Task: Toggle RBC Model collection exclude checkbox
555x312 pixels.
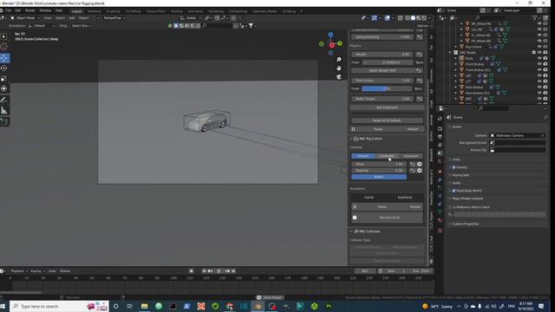Action: pos(534,52)
